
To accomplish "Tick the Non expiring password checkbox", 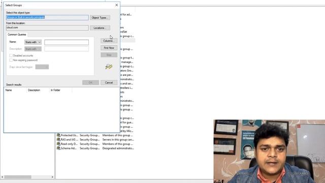I will click(x=11, y=60).
